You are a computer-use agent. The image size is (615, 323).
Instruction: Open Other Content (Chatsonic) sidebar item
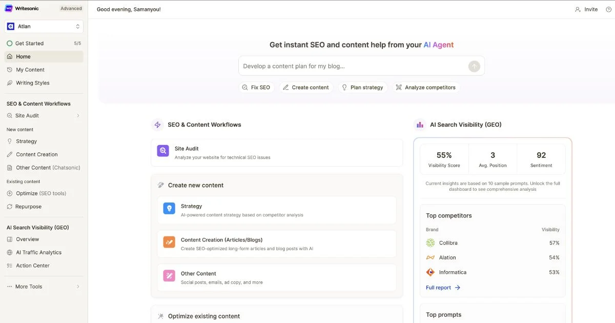[44, 168]
